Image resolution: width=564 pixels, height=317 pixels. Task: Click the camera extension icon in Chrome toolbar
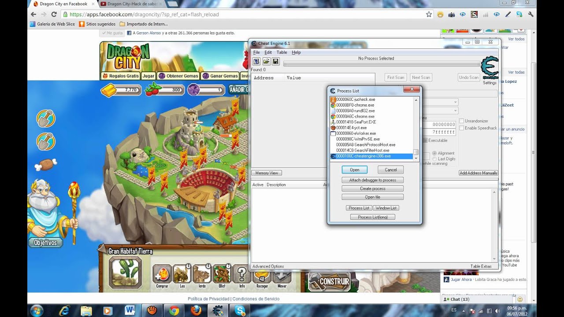(x=451, y=14)
